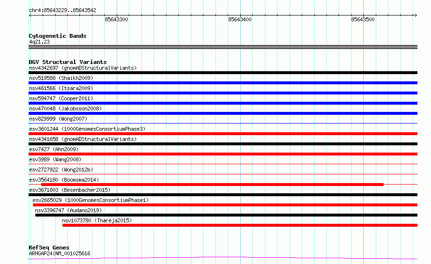Screen dimensions: 431x264
Task: Click the black bar under nsv3396747 Audano2019
Action: (226, 215)
